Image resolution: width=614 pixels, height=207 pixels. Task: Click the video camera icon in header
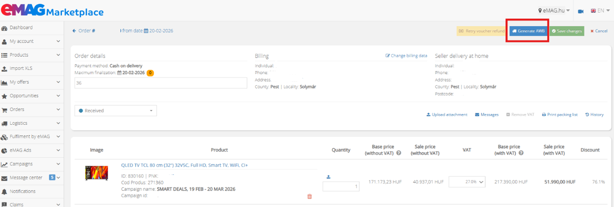[x=581, y=11]
